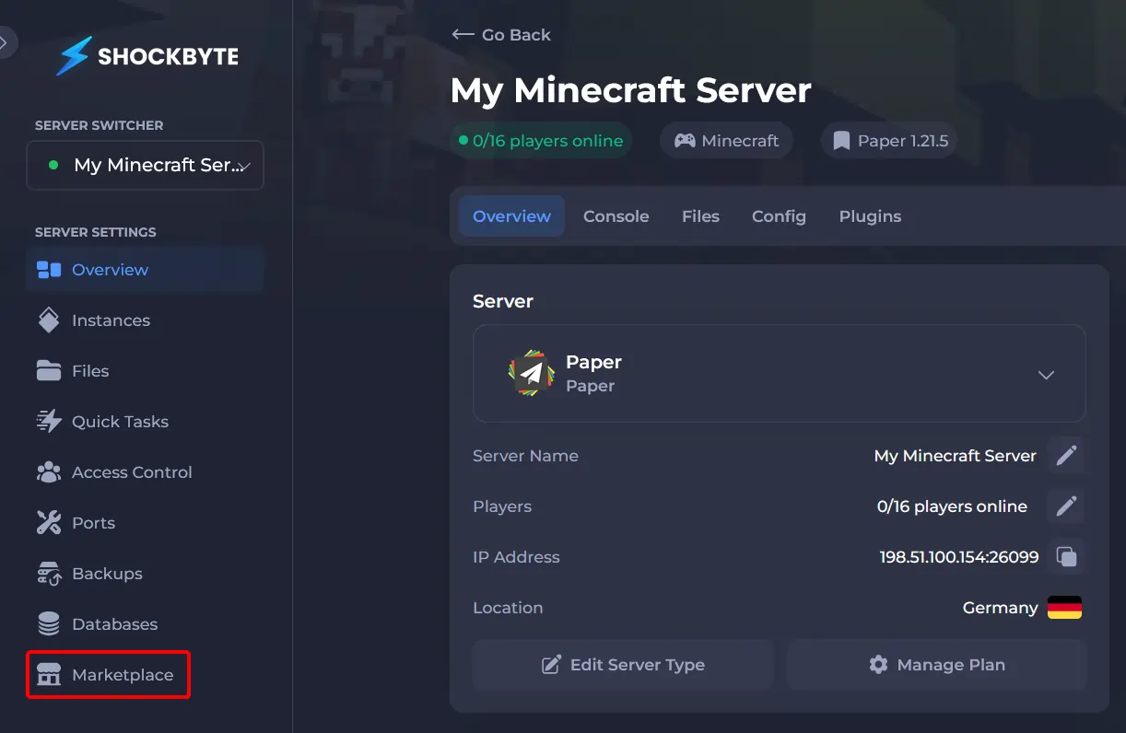The image size is (1126, 733).
Task: Open the Marketplace store icon
Action: tap(48, 675)
